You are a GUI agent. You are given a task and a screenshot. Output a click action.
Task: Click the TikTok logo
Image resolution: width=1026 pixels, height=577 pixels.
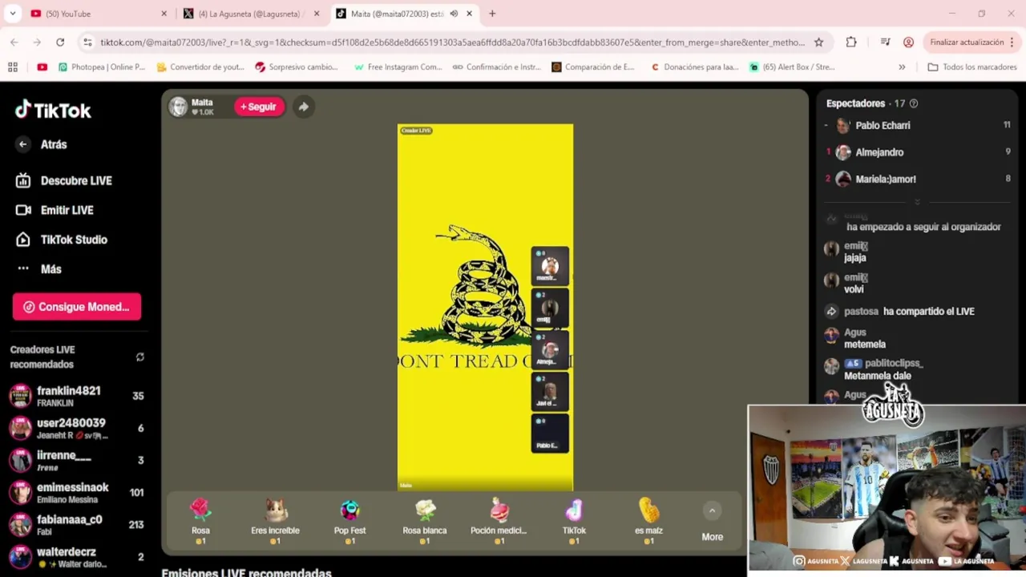[x=53, y=111]
